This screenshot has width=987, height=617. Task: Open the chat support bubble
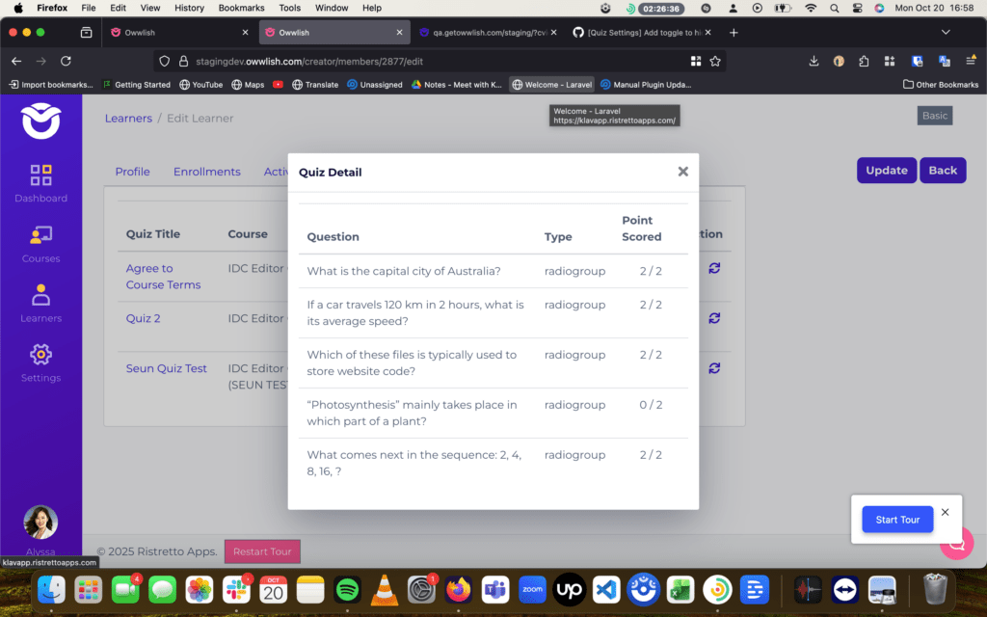click(x=957, y=544)
